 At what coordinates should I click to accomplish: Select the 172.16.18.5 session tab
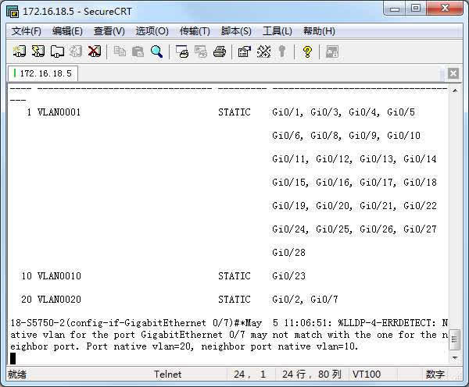(43, 73)
